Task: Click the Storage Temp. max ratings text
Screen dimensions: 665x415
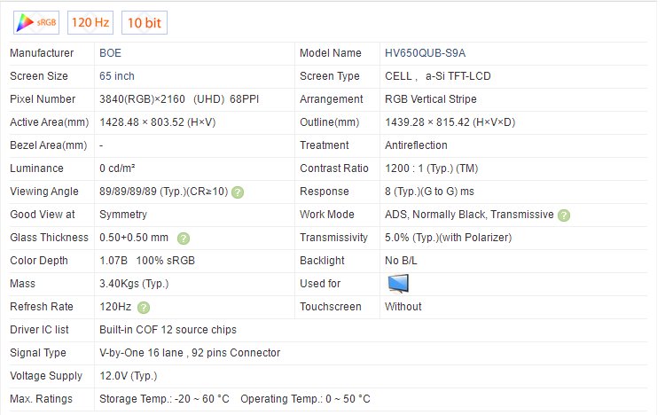Action: point(163,399)
